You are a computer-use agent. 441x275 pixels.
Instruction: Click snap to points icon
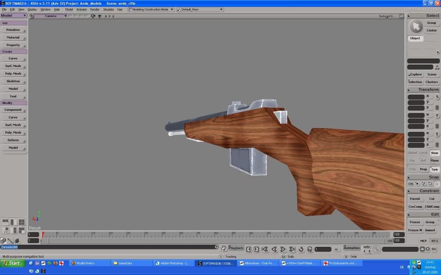pos(417,184)
